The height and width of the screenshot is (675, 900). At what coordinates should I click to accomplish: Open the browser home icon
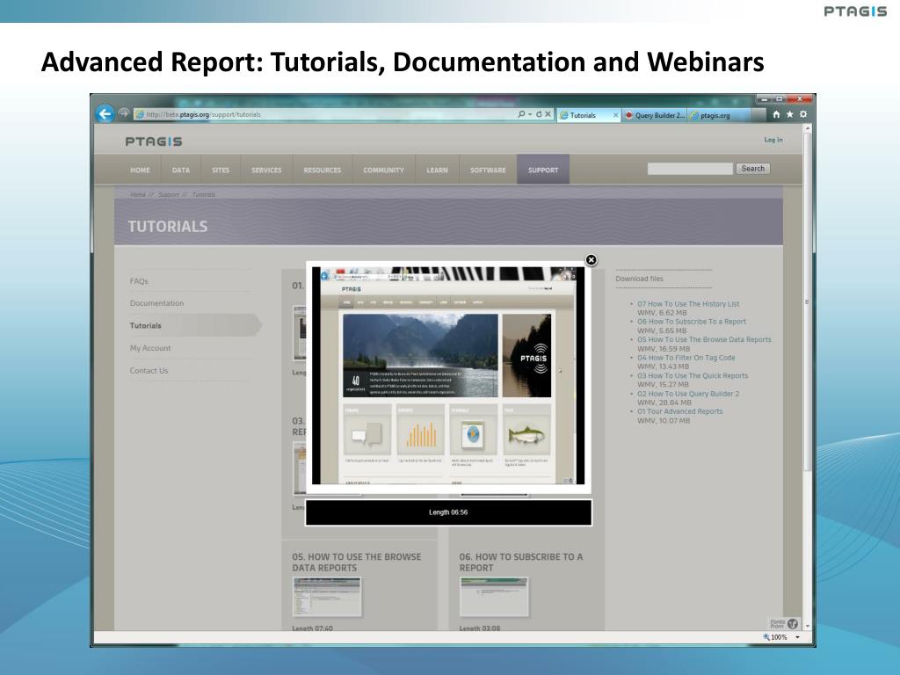point(776,114)
